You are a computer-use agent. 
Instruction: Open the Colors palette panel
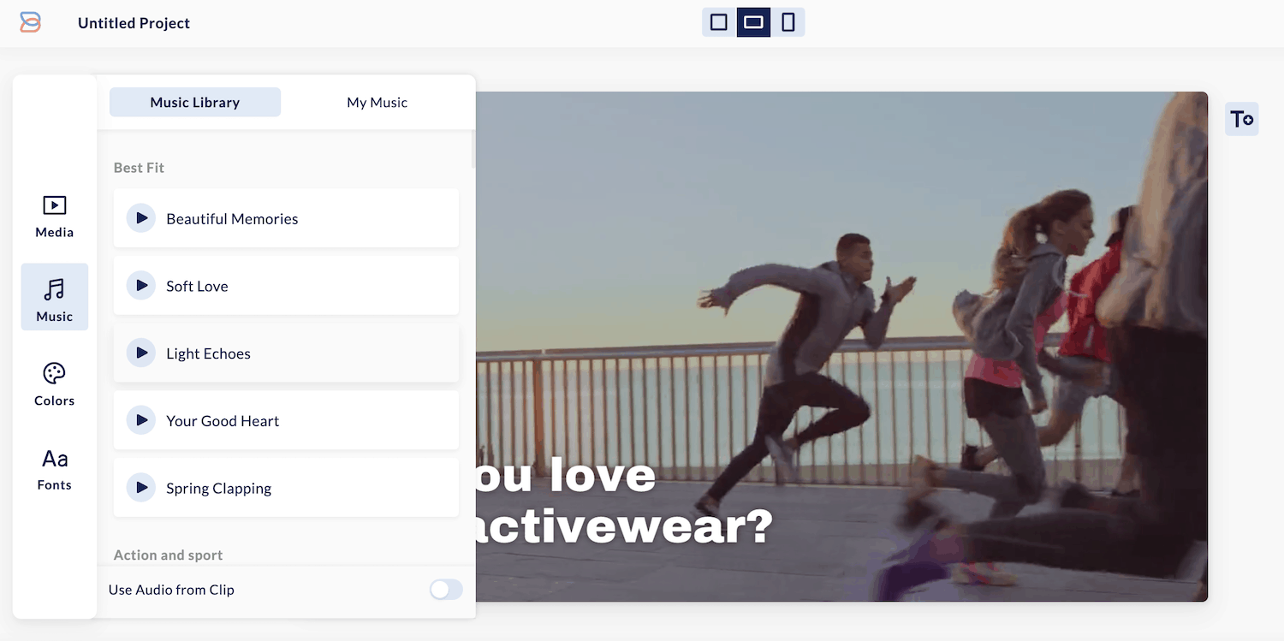55,384
